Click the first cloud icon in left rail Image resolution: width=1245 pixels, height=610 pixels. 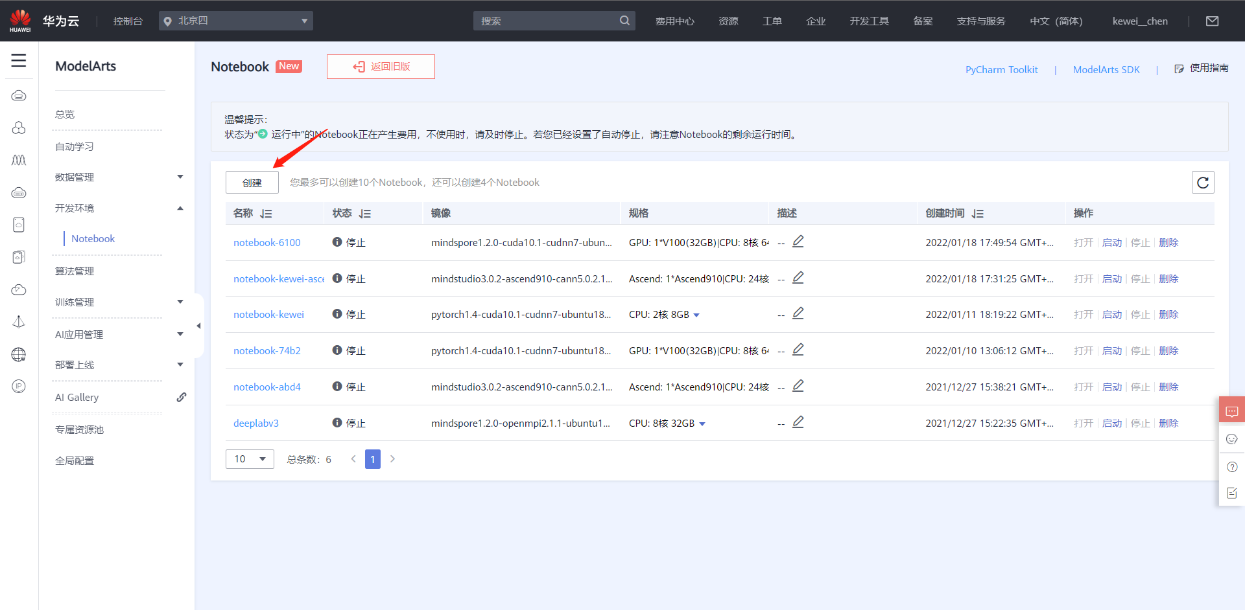(x=19, y=96)
